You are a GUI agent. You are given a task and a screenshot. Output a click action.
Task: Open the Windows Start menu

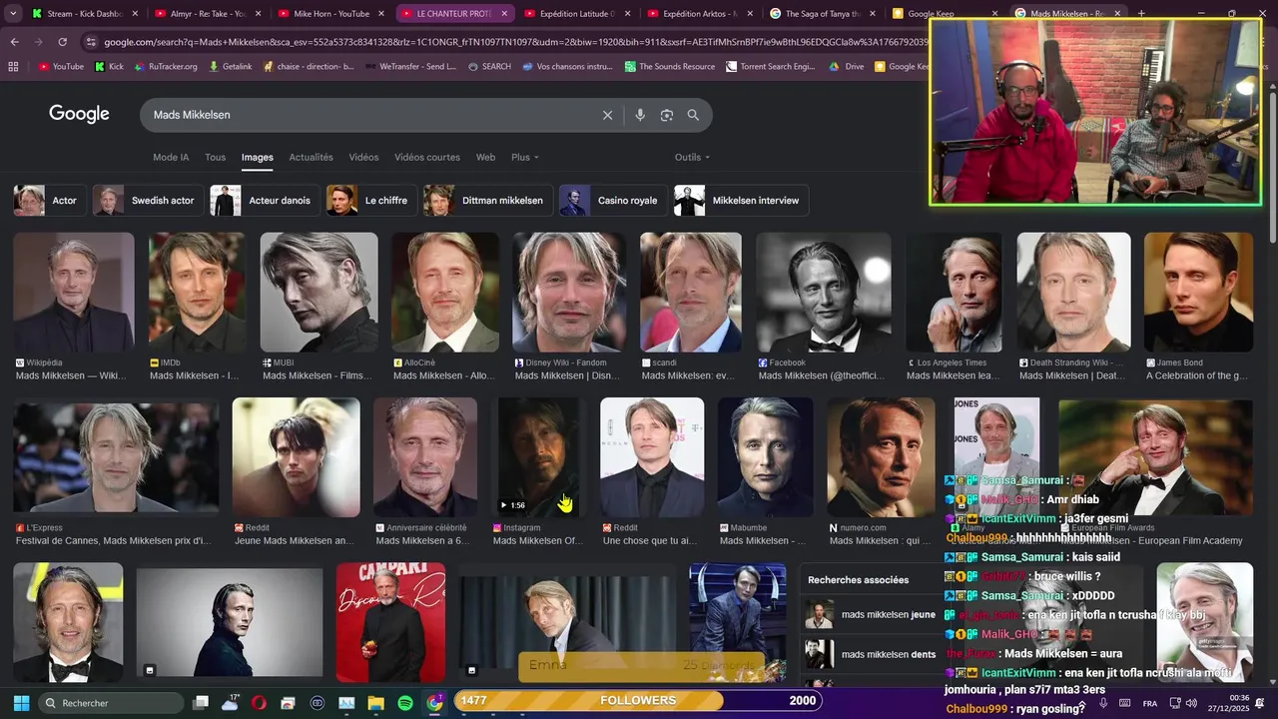21,702
